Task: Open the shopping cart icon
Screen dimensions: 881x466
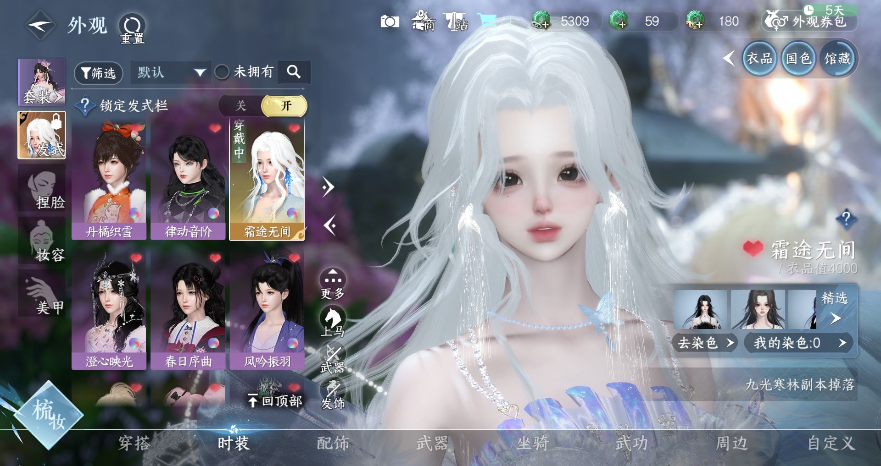Action: pyautogui.click(x=486, y=21)
